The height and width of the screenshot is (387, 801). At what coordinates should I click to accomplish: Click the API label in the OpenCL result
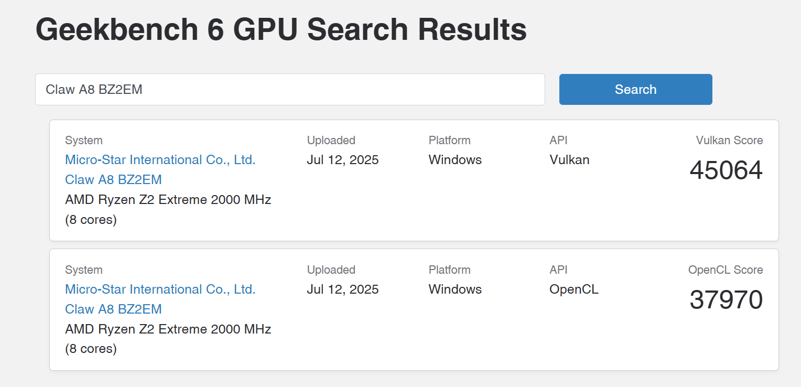(x=558, y=270)
